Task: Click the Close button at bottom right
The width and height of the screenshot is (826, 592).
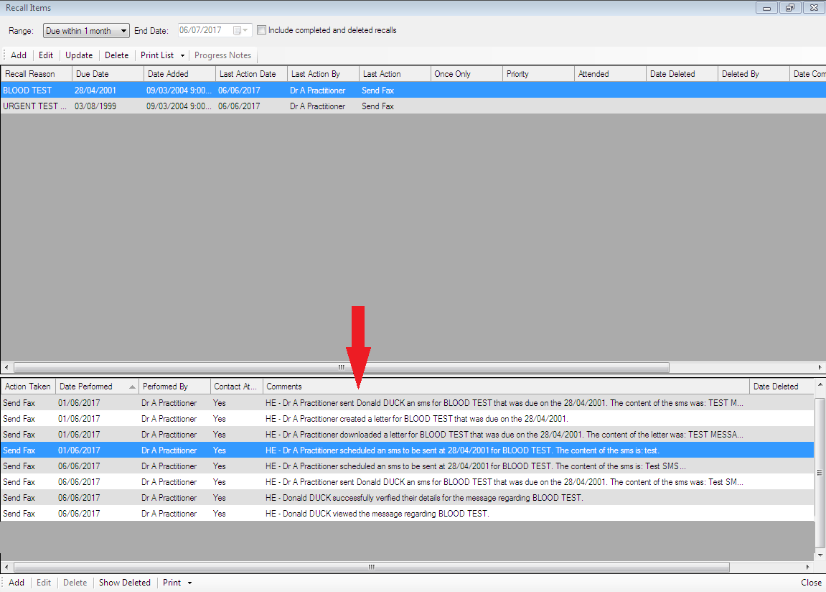Action: [x=811, y=583]
